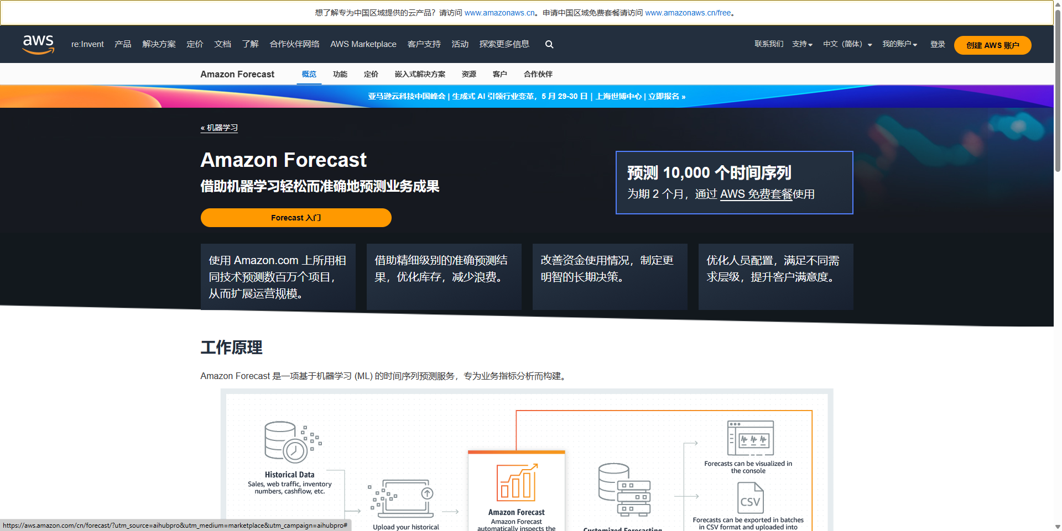
Task: Click the 机器学习 breadcrumb link
Action: [219, 128]
